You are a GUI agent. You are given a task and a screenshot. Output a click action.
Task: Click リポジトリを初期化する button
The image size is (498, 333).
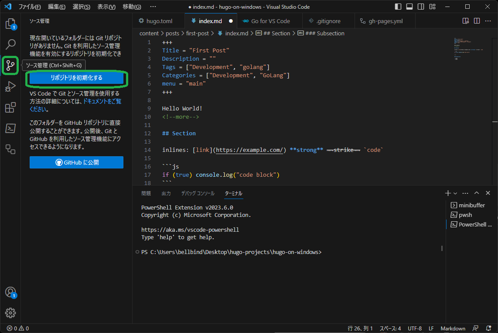pos(77,78)
